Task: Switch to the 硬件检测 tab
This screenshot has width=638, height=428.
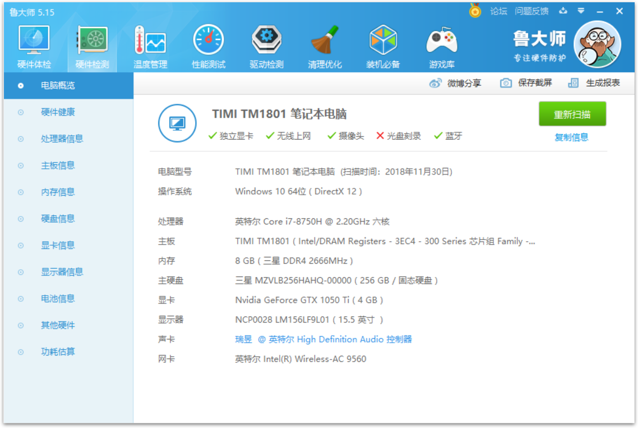Action: point(92,45)
